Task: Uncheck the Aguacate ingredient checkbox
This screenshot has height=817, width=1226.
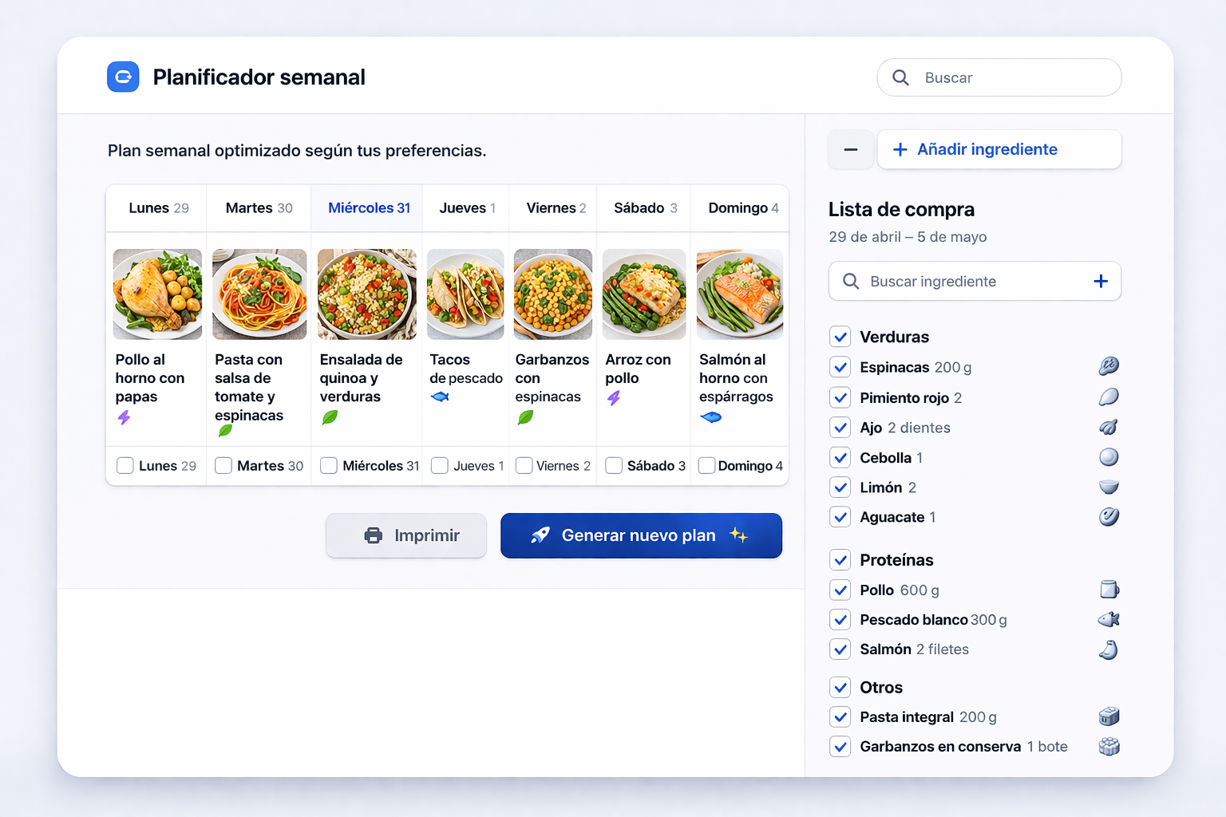Action: 840,517
